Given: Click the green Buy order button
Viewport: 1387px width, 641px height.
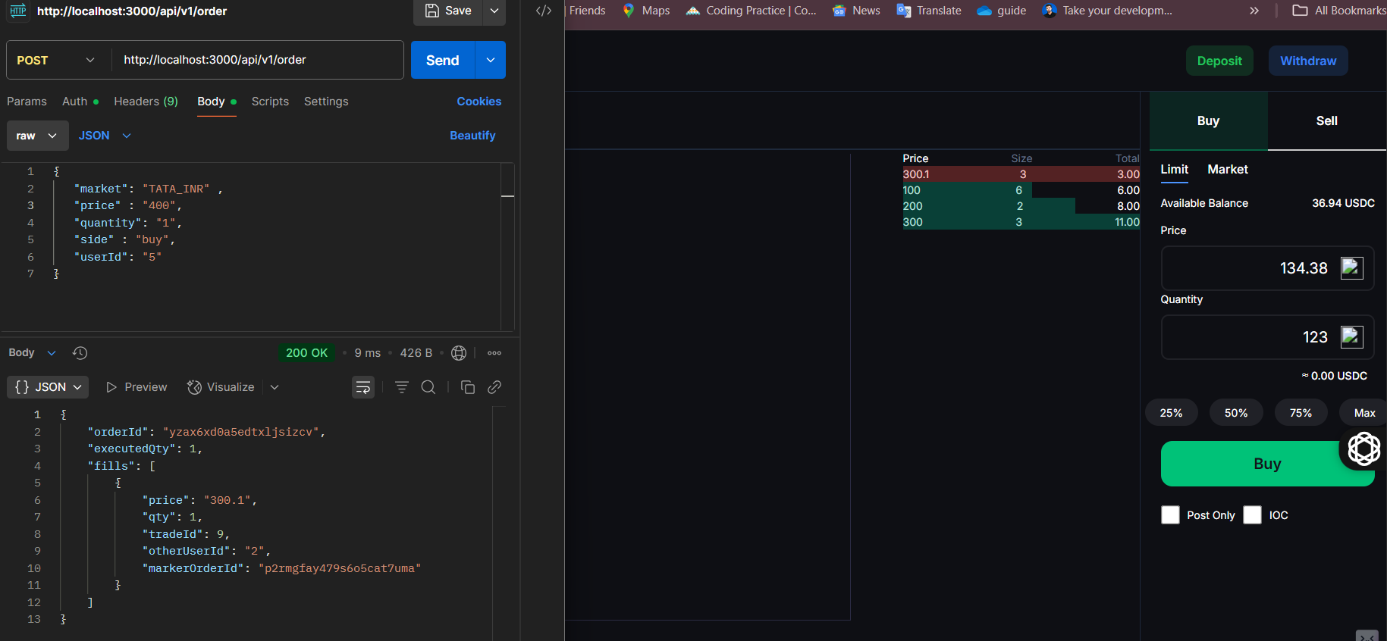Looking at the screenshot, I should coord(1267,464).
